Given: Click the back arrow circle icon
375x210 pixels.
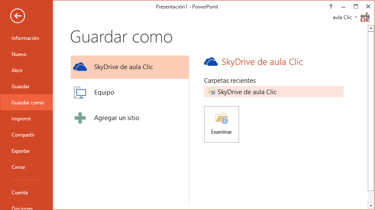Looking at the screenshot, I should click(18, 16).
